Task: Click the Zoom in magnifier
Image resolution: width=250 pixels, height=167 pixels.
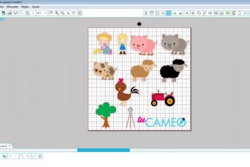Action: [x=57, y=13]
